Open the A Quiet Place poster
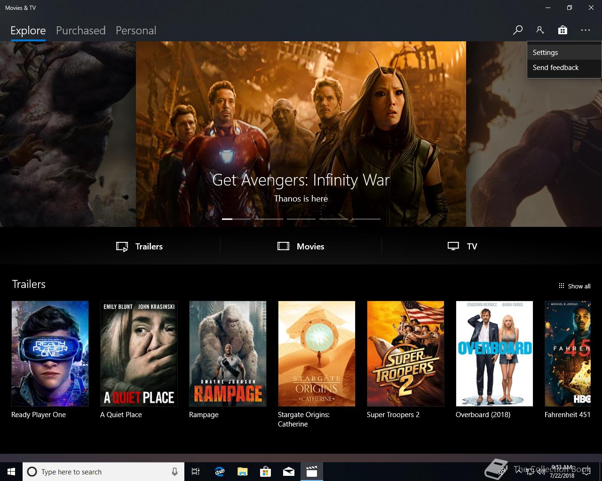602x481 pixels. click(x=139, y=354)
